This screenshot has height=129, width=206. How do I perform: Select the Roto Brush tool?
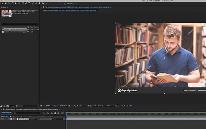coord(43,3)
